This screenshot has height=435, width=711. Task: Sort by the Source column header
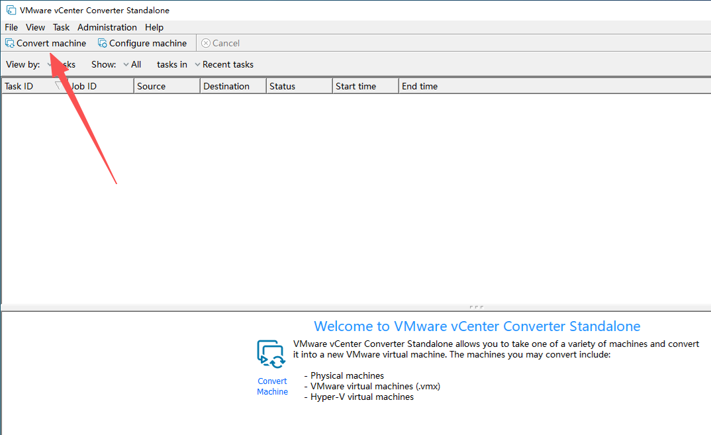tap(151, 86)
